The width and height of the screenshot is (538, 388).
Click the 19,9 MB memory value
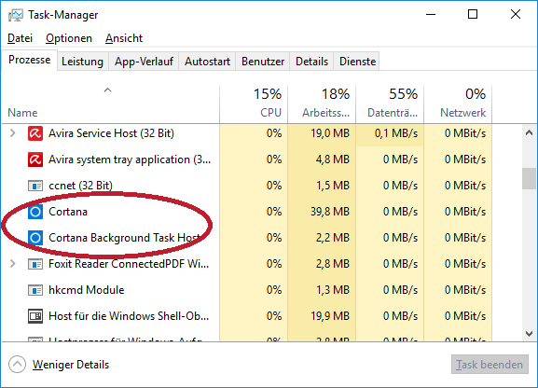pyautogui.click(x=330, y=316)
